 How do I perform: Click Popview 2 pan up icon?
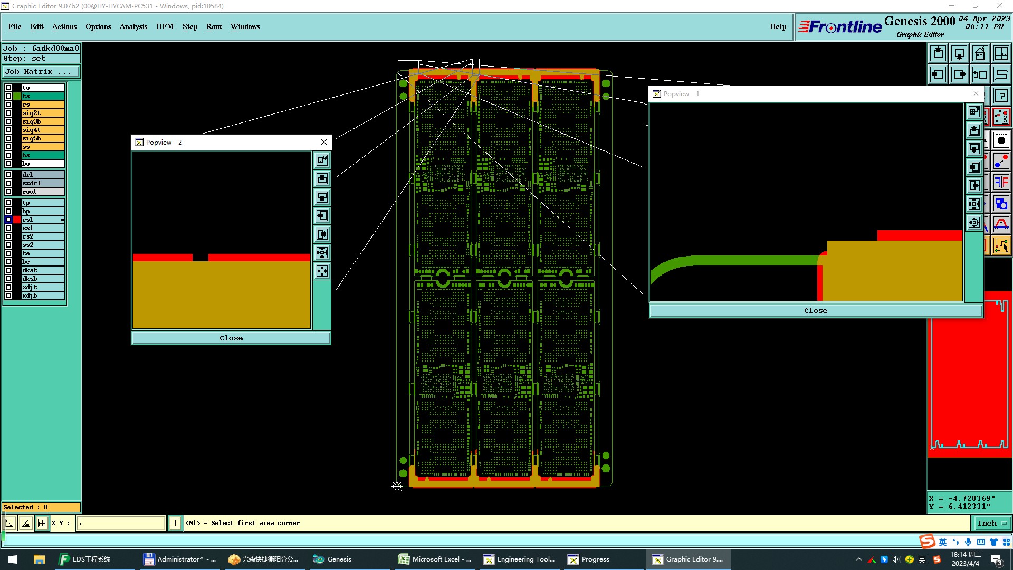322,178
